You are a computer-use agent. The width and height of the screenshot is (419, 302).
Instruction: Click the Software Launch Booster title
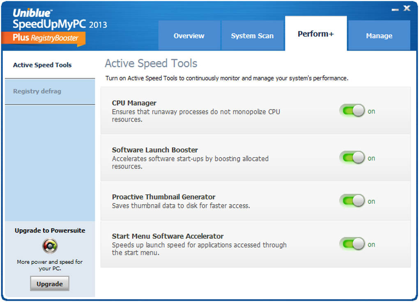coord(155,150)
